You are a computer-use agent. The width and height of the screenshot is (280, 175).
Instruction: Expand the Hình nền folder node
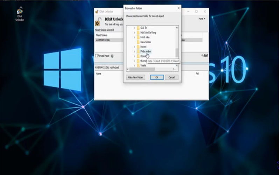point(134,37)
